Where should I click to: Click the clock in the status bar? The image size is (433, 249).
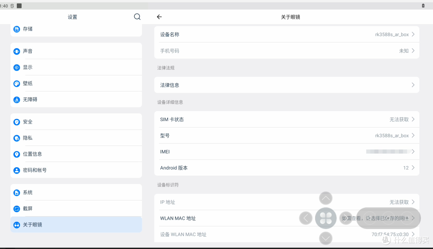tap(4, 6)
